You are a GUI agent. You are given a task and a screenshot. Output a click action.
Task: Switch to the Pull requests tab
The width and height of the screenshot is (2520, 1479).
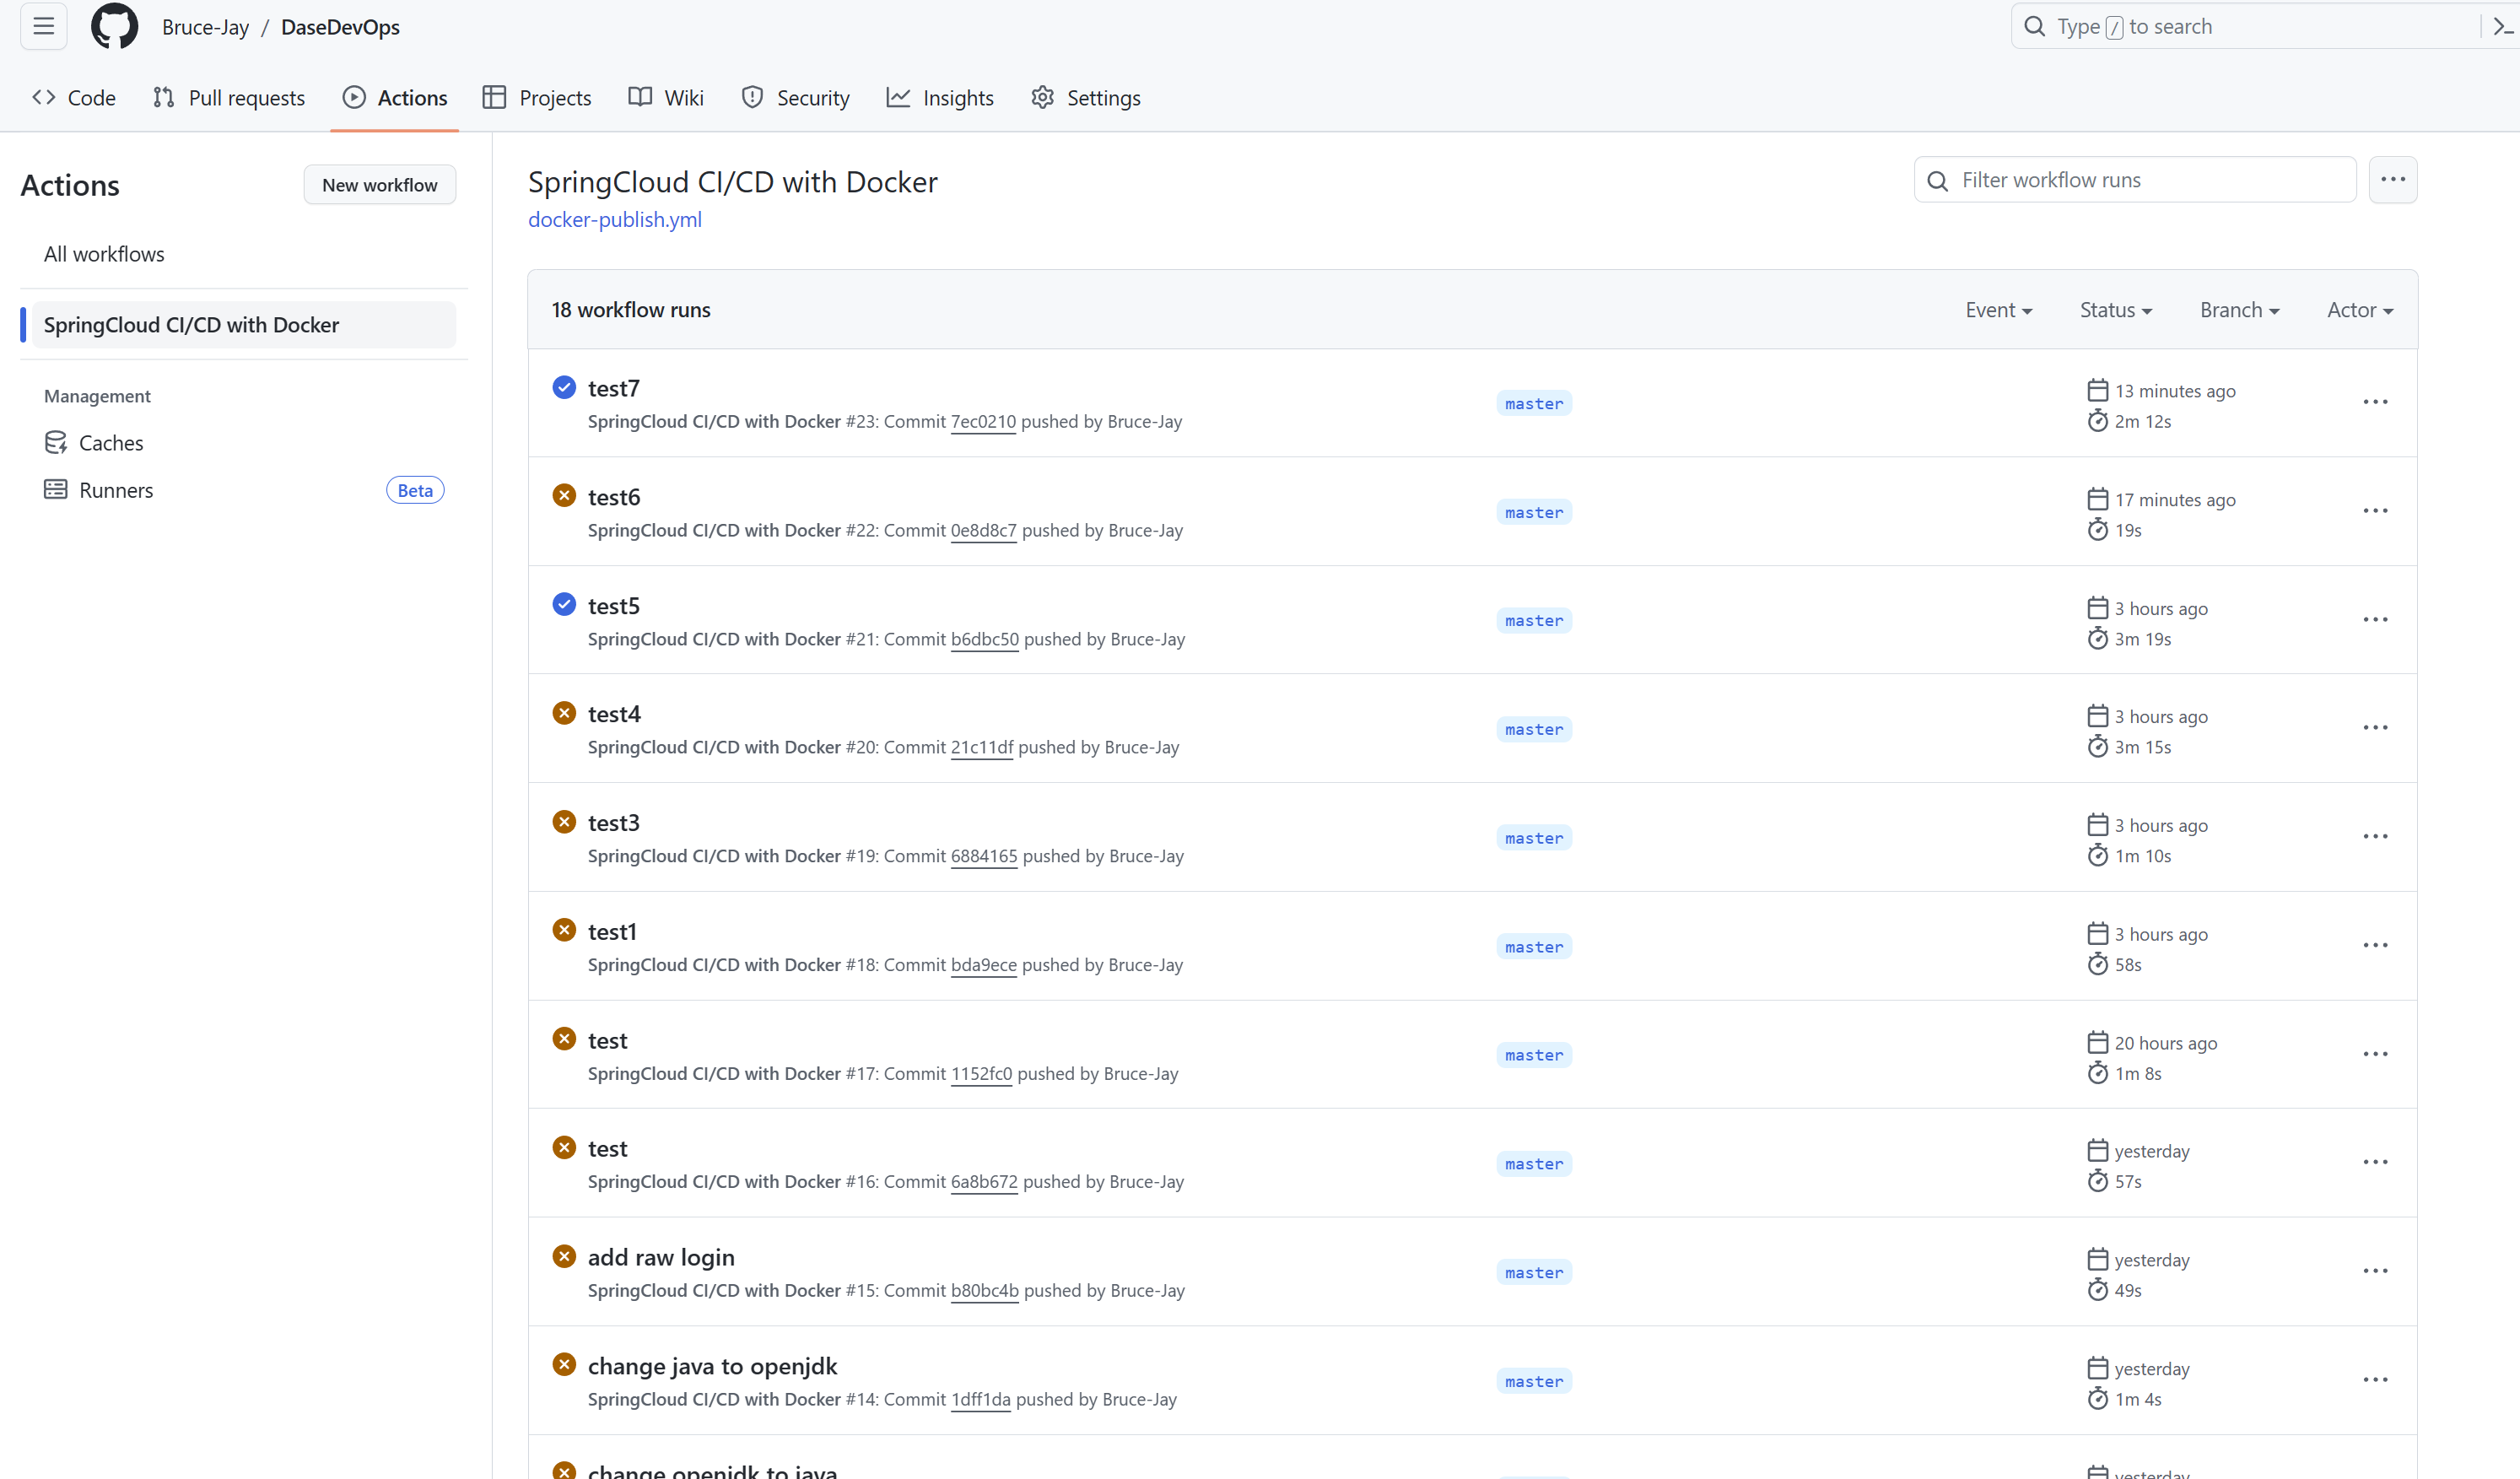coord(229,98)
